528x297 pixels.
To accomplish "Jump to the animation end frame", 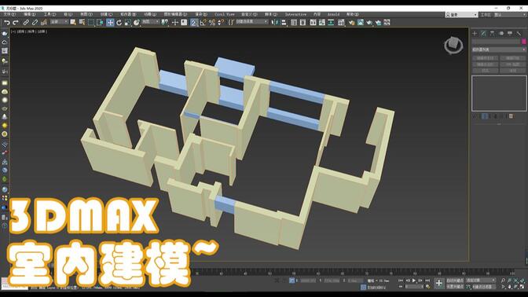I will (427, 280).
